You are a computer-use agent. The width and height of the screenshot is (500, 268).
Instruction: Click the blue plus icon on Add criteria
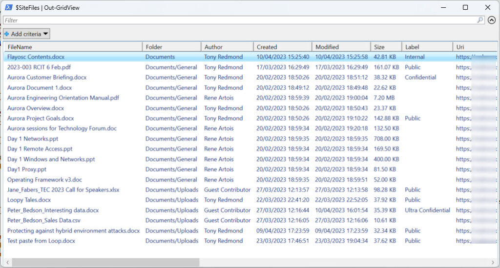click(x=7, y=34)
